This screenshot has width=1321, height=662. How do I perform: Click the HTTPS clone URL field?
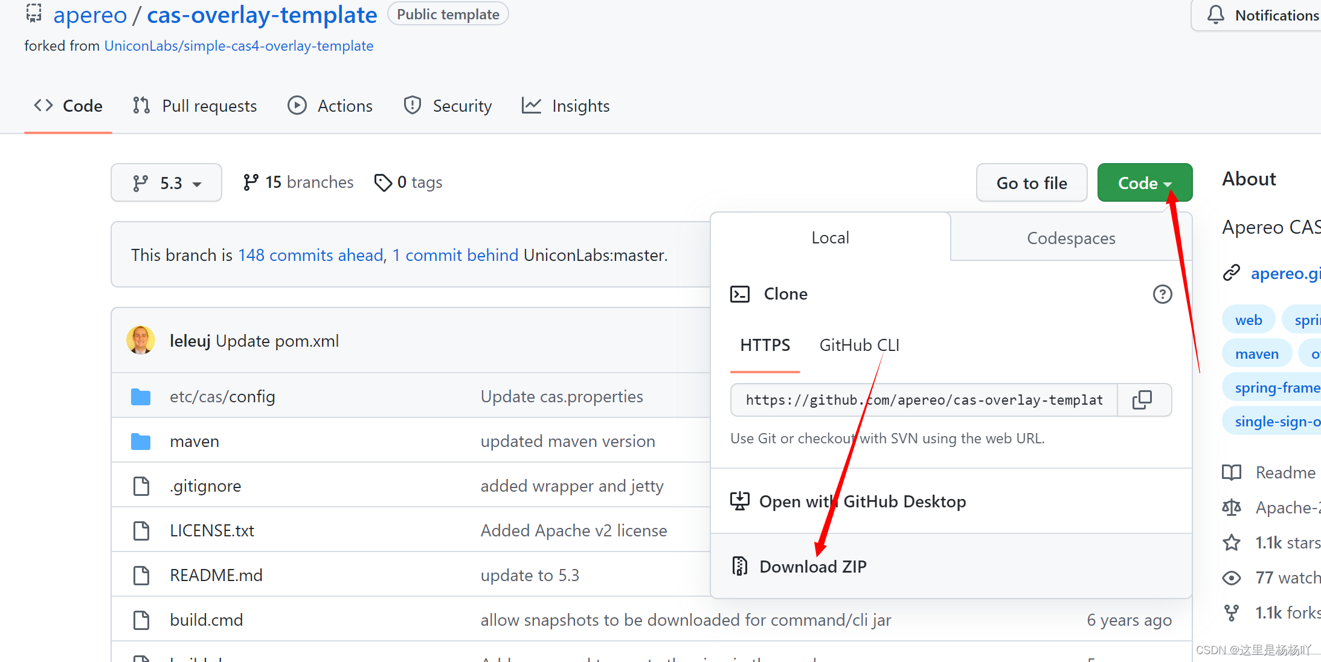pyautogui.click(x=924, y=400)
